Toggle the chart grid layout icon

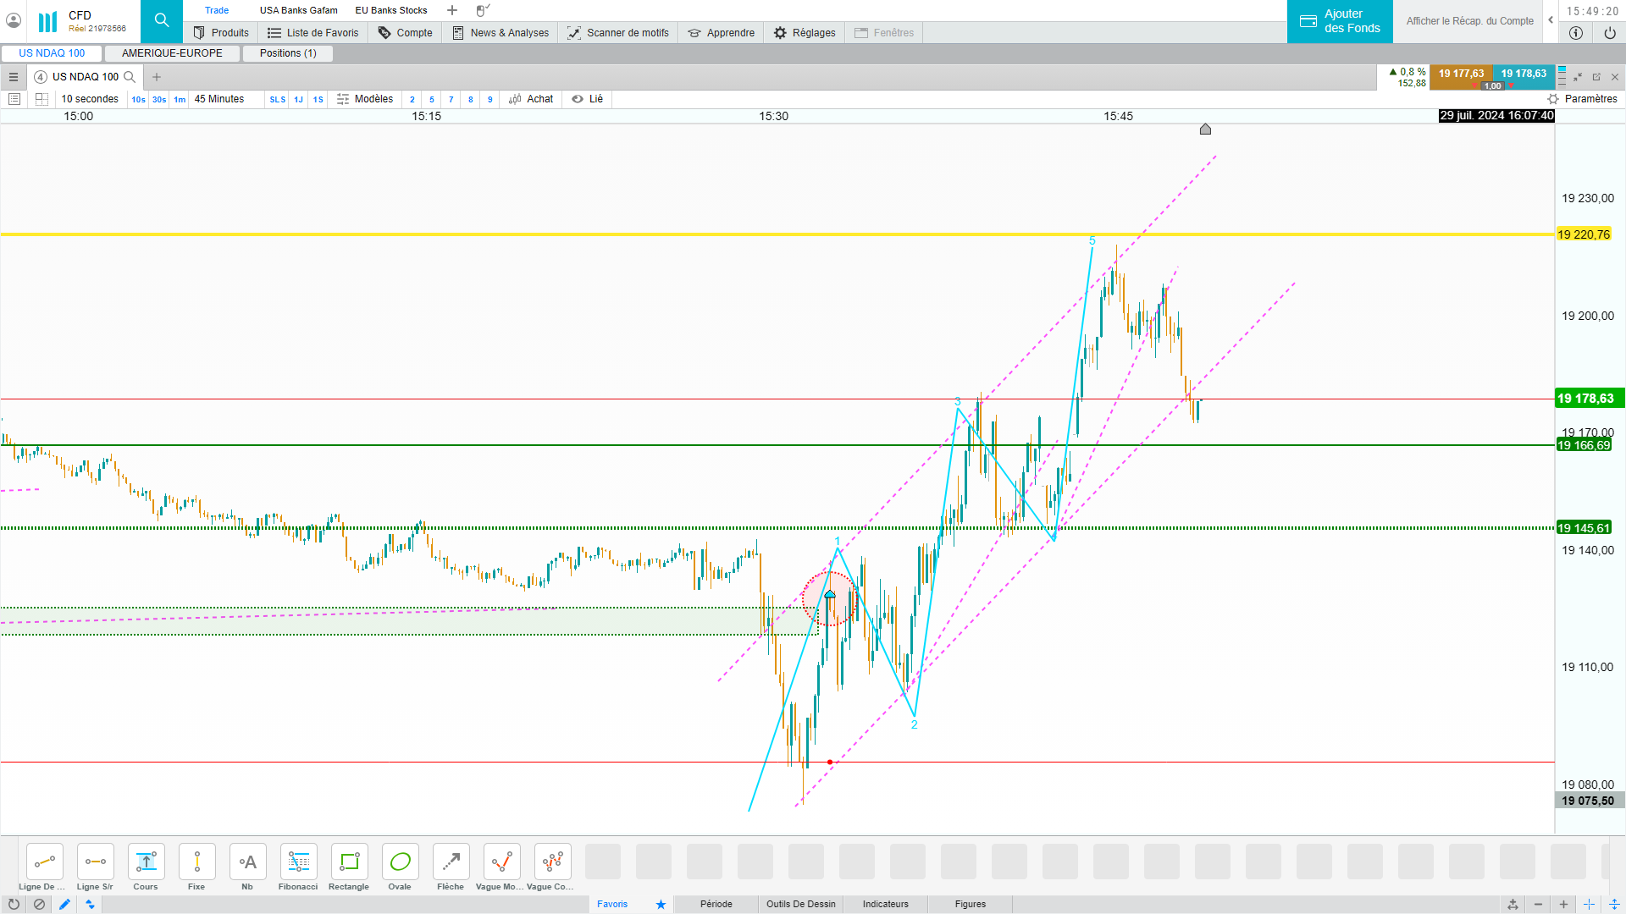coord(41,99)
